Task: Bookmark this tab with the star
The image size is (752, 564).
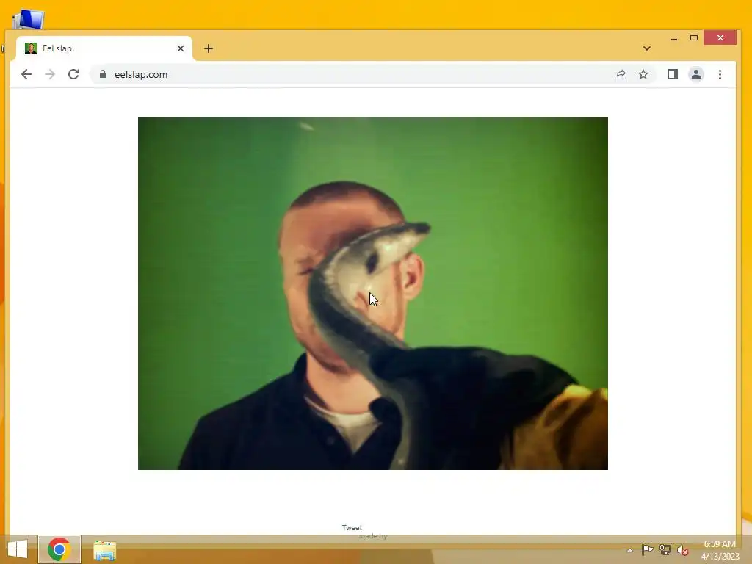Action: tap(643, 74)
